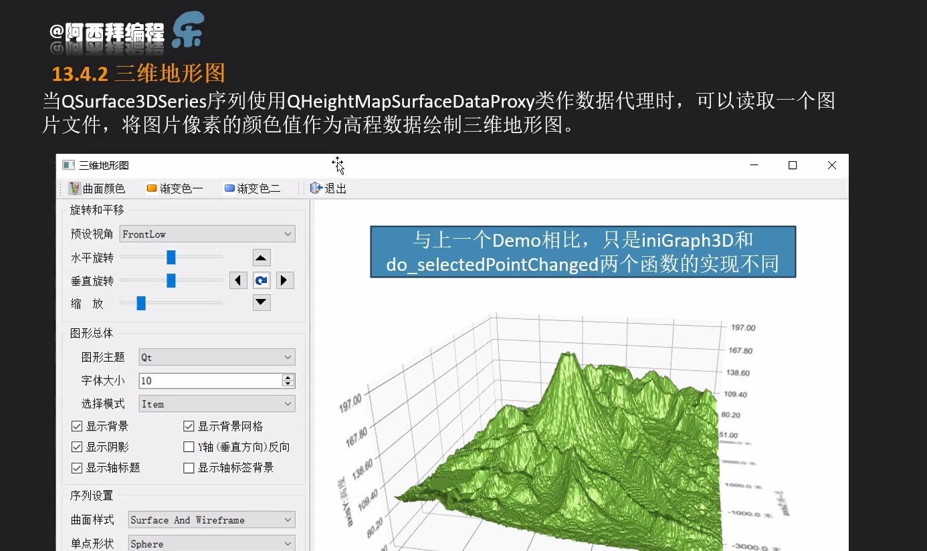Screen dimensions: 927x551
Task: Click the blue reset view icon
Action: tap(261, 280)
